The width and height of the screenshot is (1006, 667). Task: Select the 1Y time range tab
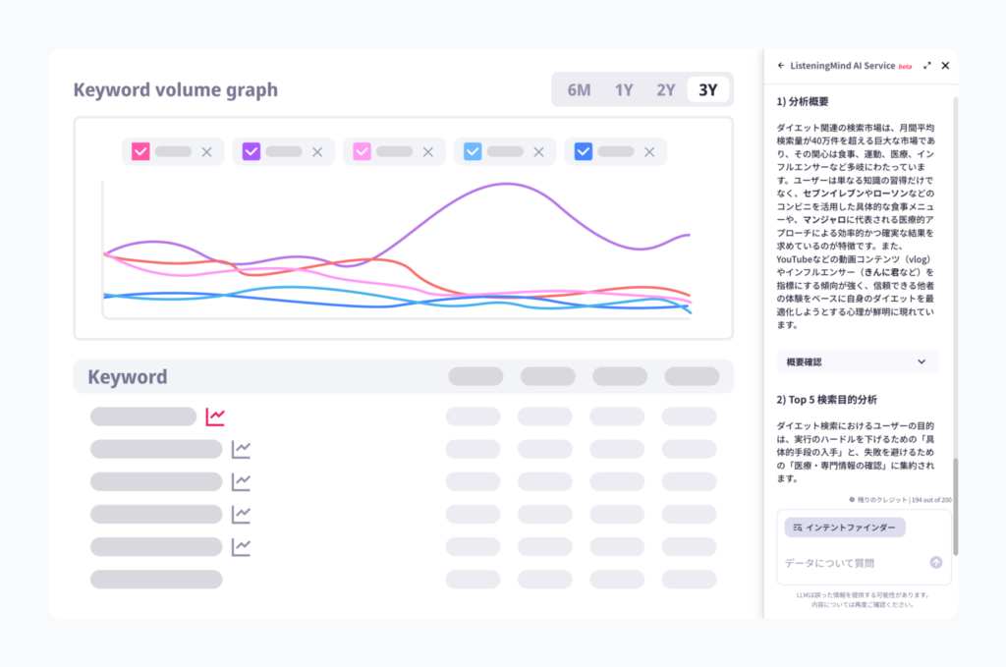(x=624, y=90)
